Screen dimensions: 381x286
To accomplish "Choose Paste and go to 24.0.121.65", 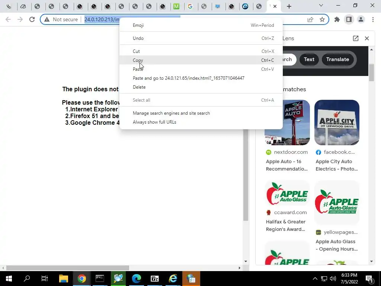I will [x=201, y=78].
